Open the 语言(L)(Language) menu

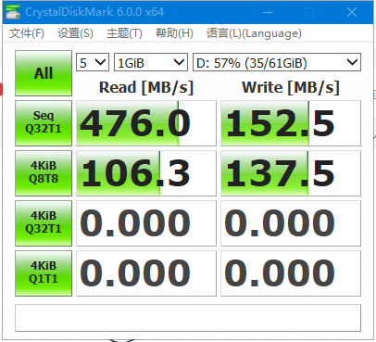point(254,33)
